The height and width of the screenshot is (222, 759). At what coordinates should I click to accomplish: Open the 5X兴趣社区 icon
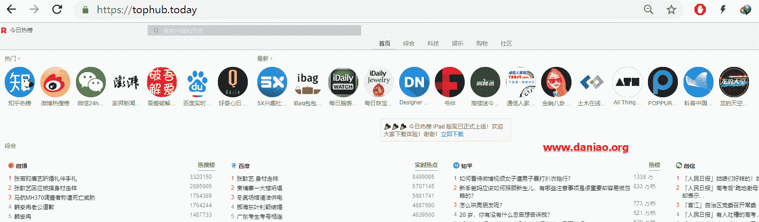(272, 82)
